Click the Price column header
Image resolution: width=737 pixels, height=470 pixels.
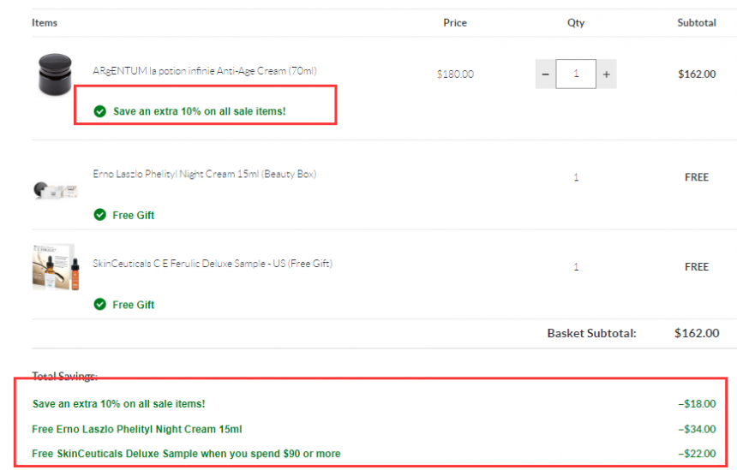click(455, 22)
